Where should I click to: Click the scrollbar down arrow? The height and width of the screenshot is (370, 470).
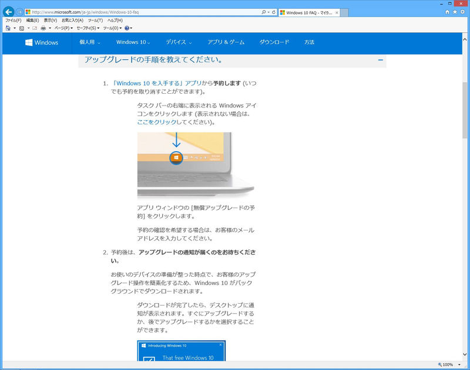point(465,354)
